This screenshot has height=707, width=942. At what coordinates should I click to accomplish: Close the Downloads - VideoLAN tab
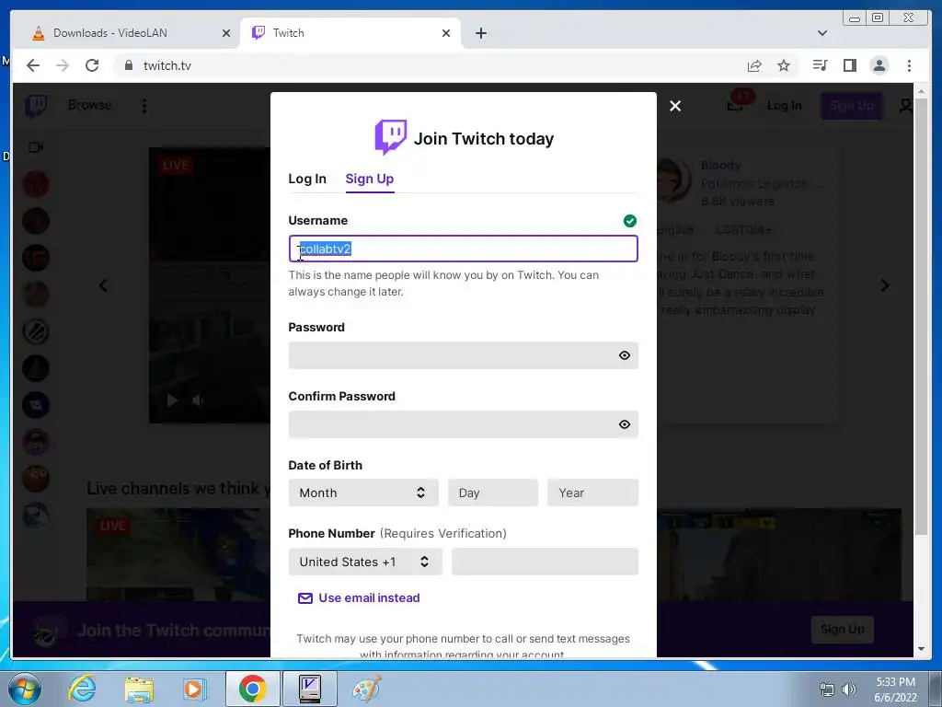point(226,33)
